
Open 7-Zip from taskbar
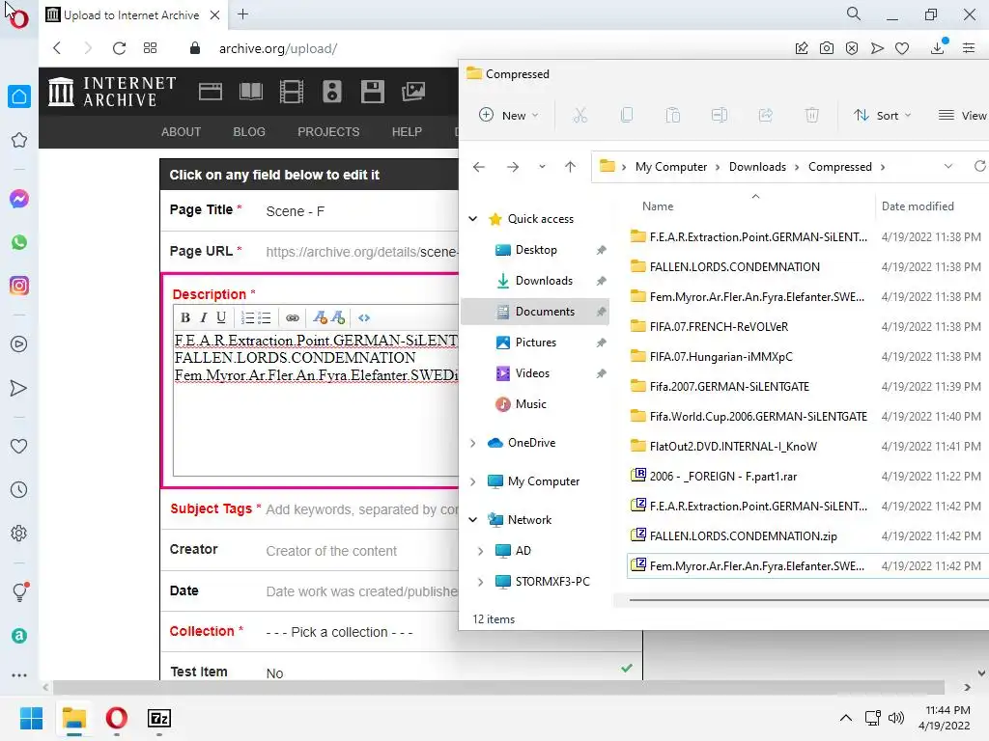pos(159,718)
